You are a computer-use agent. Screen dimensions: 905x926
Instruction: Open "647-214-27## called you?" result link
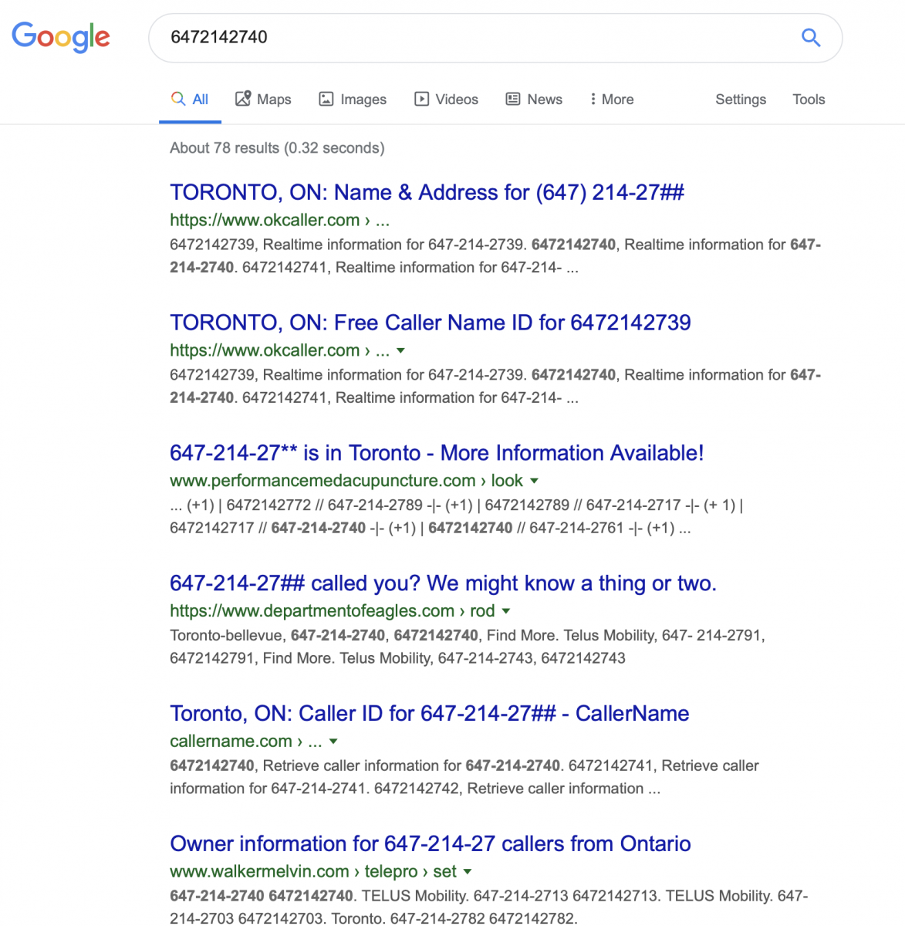[x=443, y=583]
